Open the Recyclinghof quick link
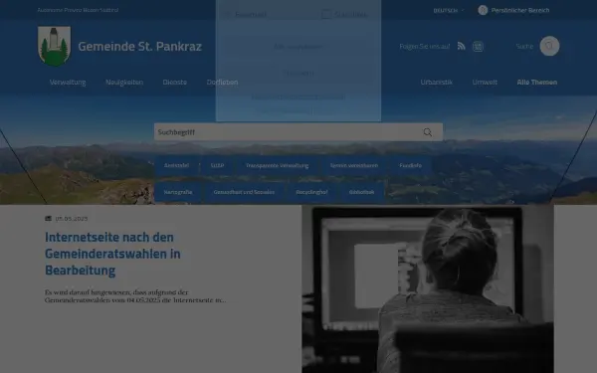This screenshot has height=373, width=597. coord(311,192)
